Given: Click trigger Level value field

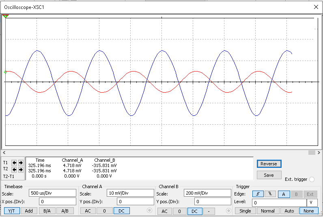Looking at the screenshot, I should (279, 203).
